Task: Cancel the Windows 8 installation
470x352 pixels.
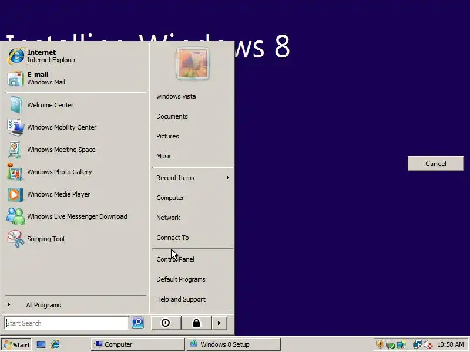Action: point(435,164)
